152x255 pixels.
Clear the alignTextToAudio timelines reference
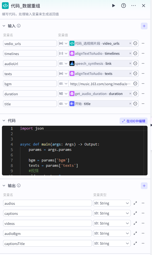[x=130, y=54]
